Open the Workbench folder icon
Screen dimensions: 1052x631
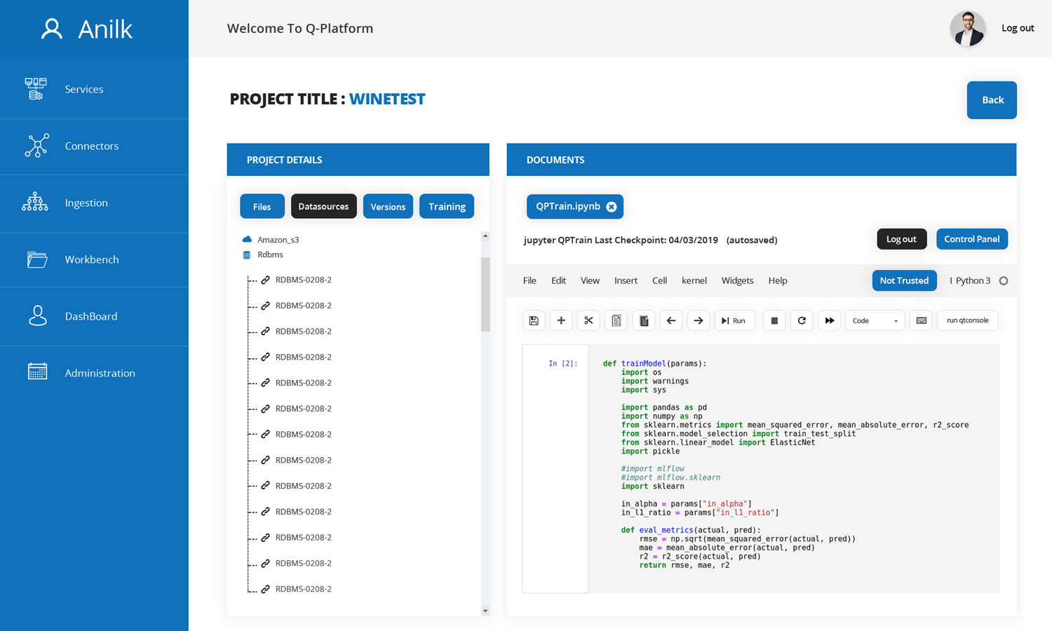click(37, 259)
